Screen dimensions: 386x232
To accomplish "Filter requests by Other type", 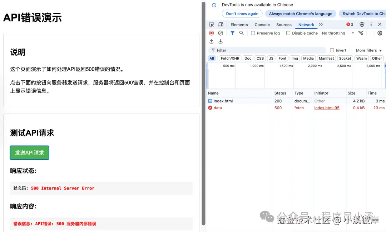I will coord(377,59).
